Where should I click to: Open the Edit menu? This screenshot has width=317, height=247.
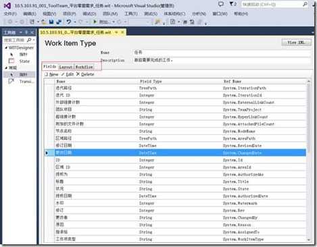pos(30,13)
